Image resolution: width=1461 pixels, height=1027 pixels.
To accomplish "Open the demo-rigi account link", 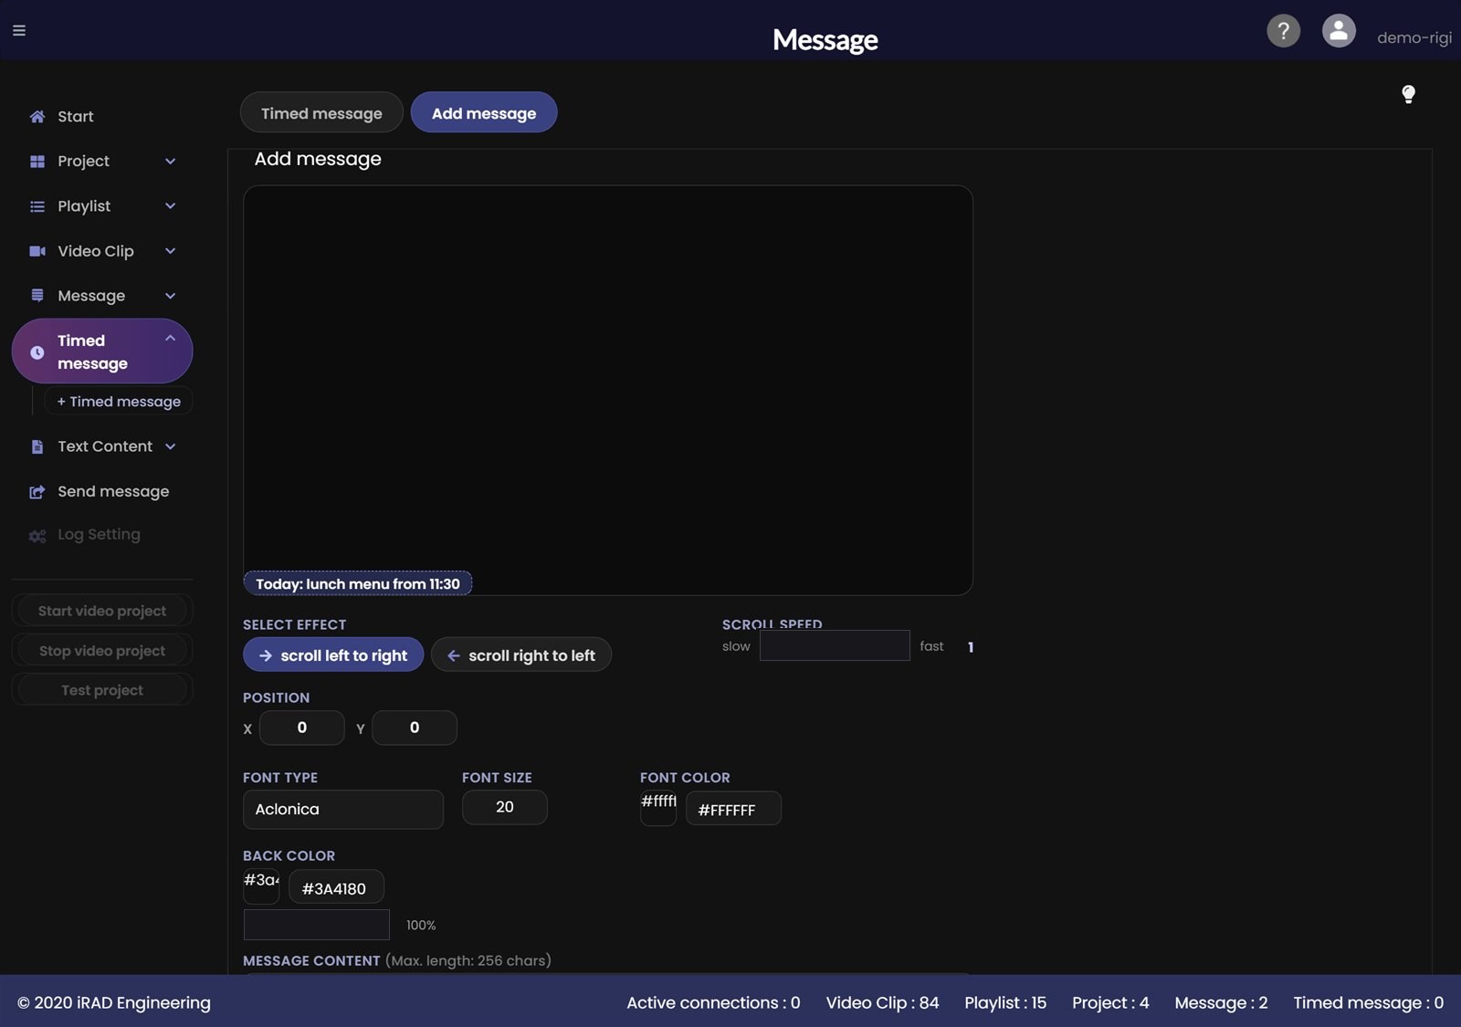I will (x=1414, y=38).
